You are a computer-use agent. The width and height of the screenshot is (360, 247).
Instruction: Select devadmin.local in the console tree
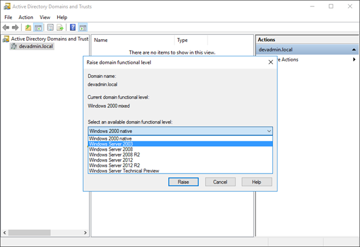(x=36, y=46)
